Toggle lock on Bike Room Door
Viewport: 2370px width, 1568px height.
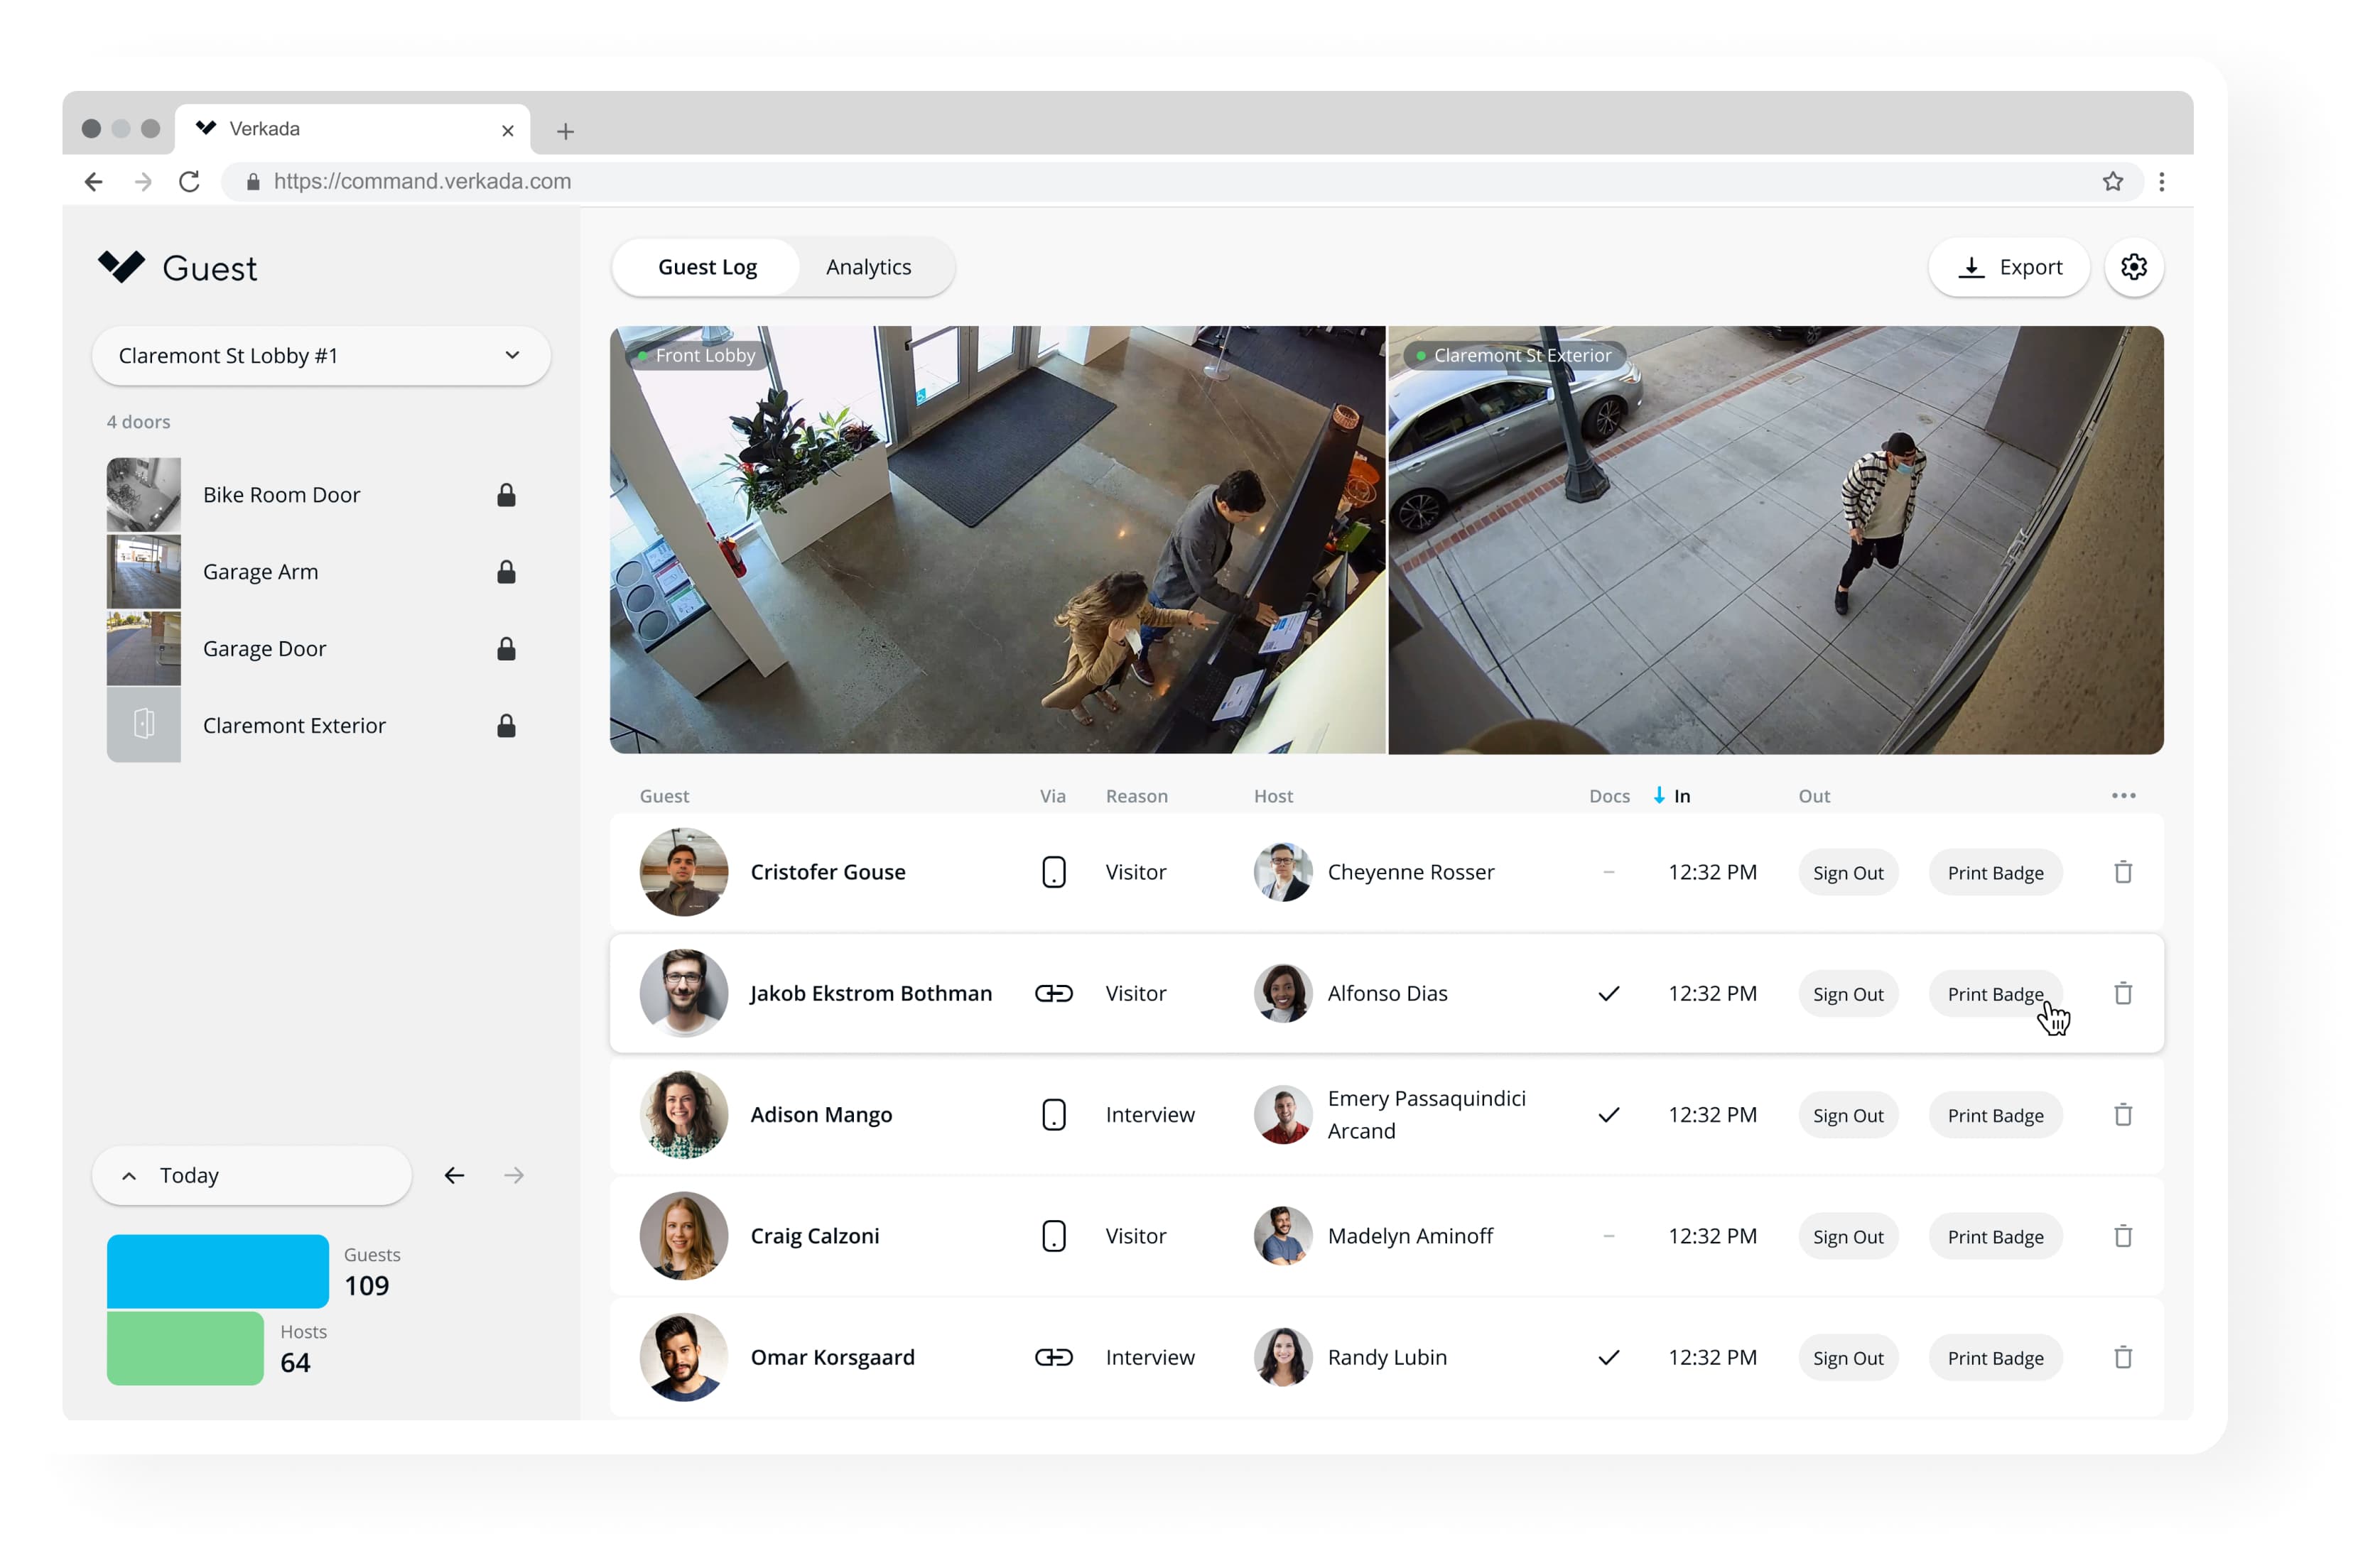pos(507,495)
